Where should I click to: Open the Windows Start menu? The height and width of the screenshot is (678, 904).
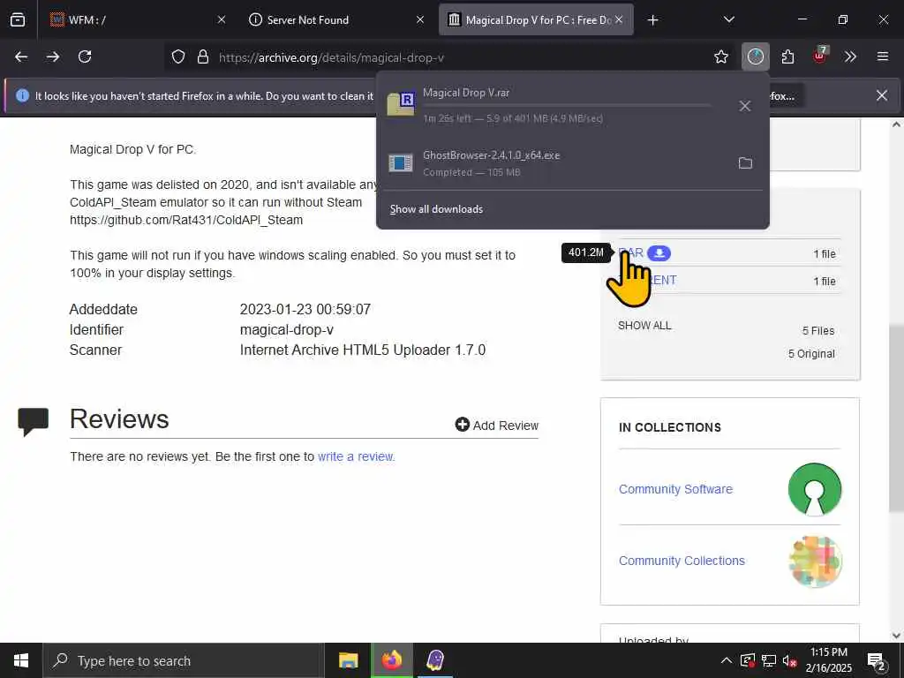21,660
